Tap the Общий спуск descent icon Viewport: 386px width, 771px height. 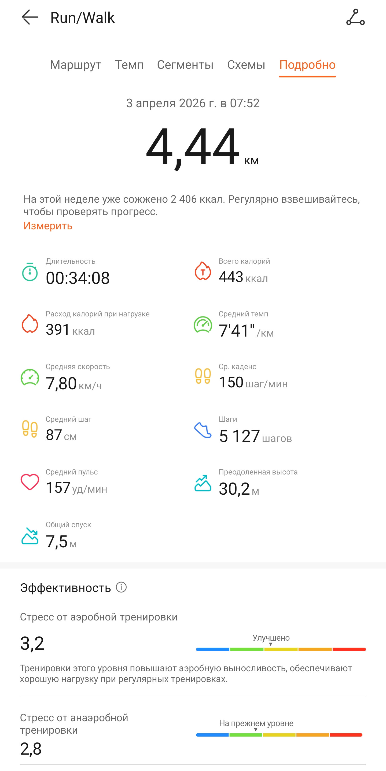tap(30, 536)
